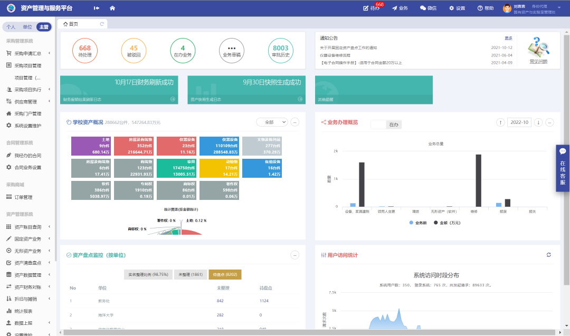Select the 实名整理比例 (98.75%) tab
This screenshot has width=570, height=336.
click(148, 275)
